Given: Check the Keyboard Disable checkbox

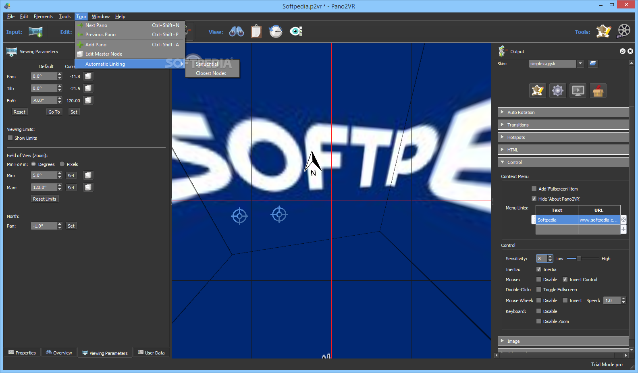Looking at the screenshot, I should click(539, 311).
